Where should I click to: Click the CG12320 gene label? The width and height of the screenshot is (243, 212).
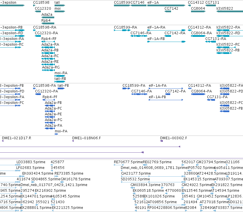pos(43,8)
